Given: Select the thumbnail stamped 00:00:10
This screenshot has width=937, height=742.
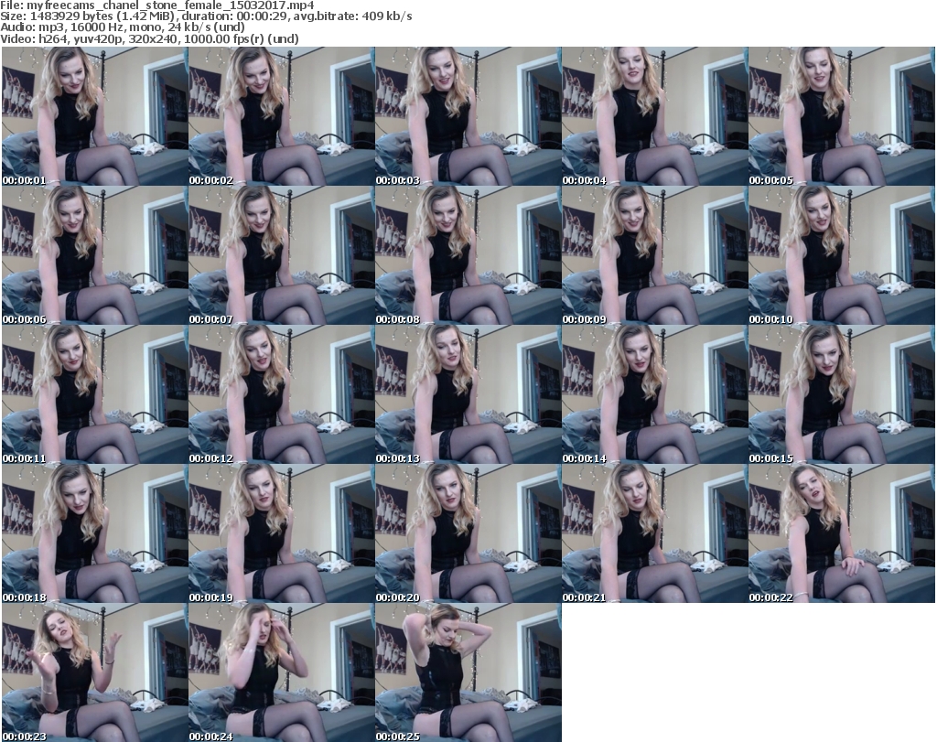Looking at the screenshot, I should (842, 255).
